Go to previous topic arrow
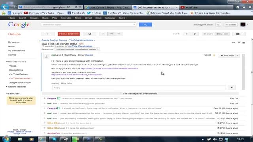This screenshot has width=253, height=142. pyautogui.click(x=187, y=34)
